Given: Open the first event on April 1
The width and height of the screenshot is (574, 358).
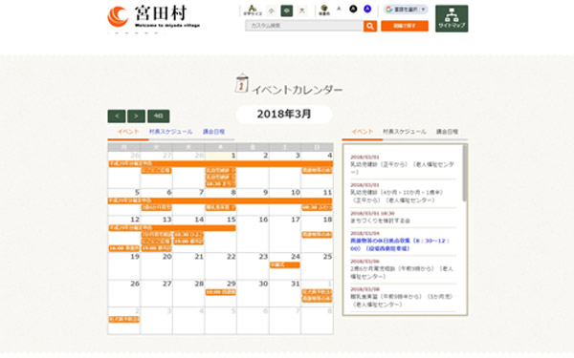Looking at the screenshot, I should point(317,292).
